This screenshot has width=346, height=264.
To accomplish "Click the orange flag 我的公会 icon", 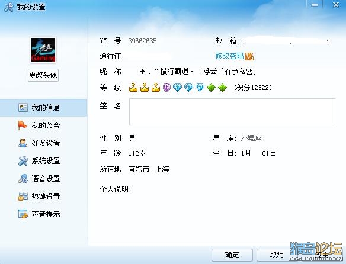I will (23, 125).
